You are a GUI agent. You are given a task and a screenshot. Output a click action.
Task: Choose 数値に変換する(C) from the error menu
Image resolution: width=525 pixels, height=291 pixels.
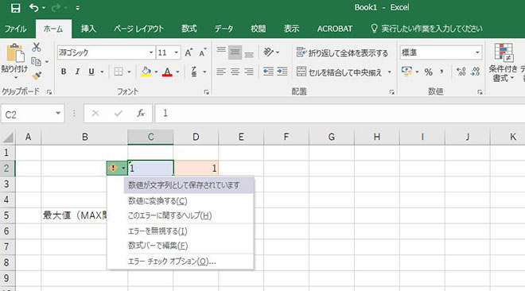click(157, 201)
